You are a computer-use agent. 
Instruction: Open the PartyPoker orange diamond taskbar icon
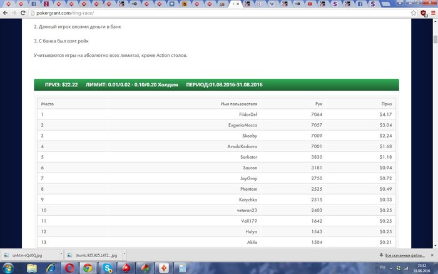[x=164, y=268]
